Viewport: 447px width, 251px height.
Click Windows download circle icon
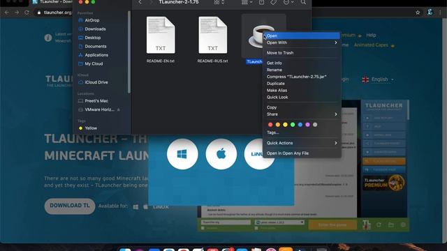[182, 154]
